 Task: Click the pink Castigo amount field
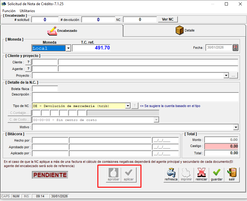click(x=221, y=146)
